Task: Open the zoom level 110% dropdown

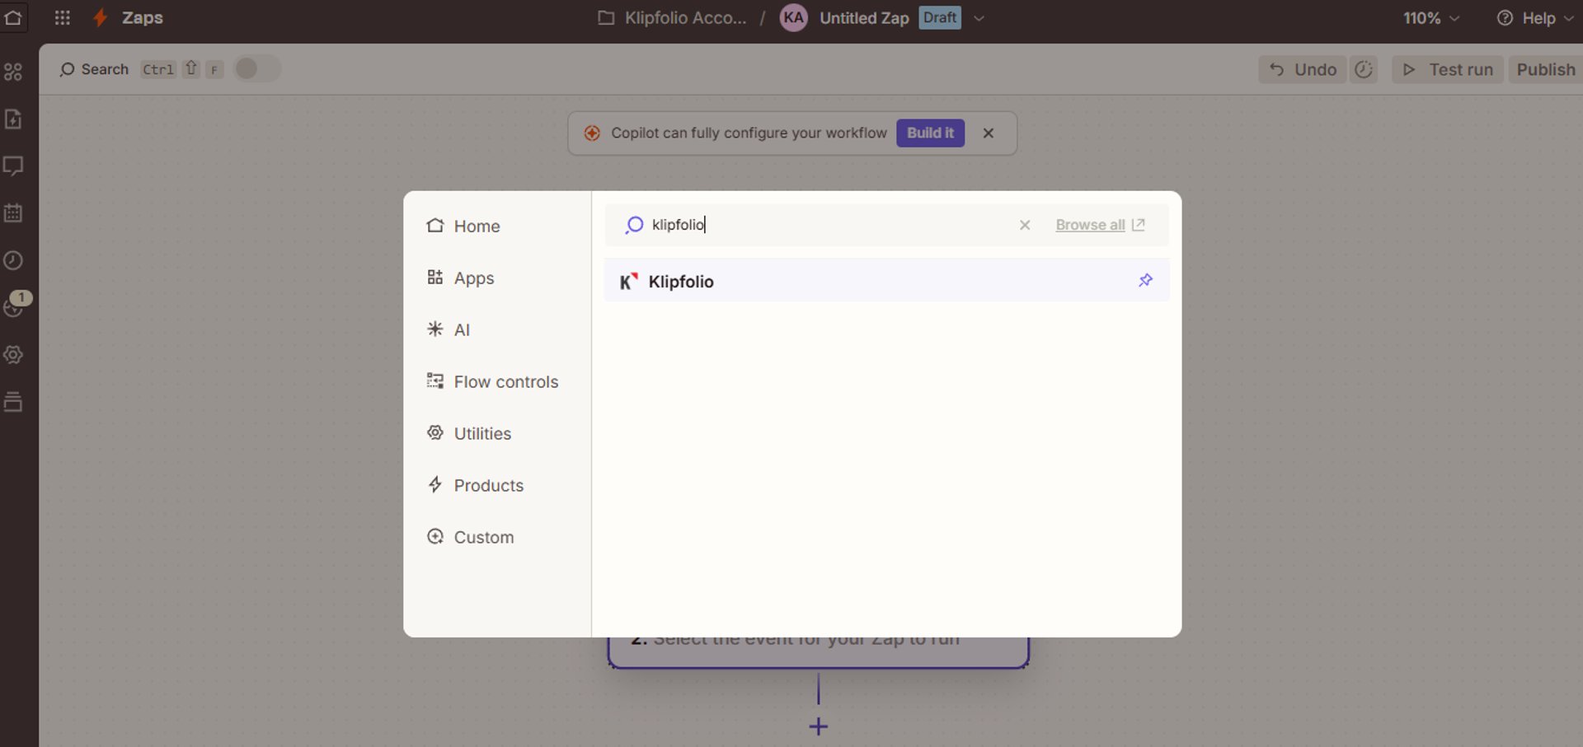Action: pos(1430,17)
